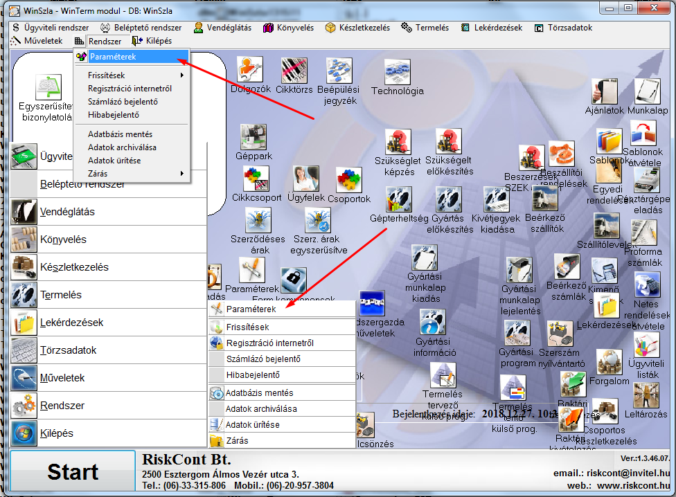The image size is (676, 497).
Task: Open the Cikktörzs barcode icon
Action: (294, 70)
